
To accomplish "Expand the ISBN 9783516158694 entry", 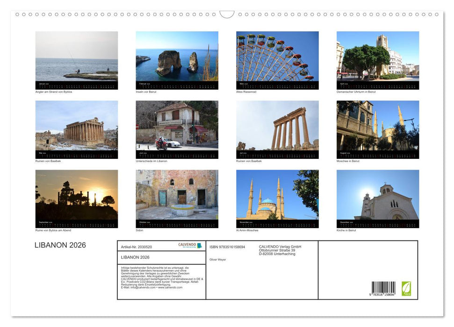I will point(228,247).
